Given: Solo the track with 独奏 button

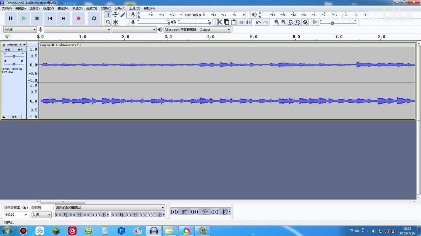Looking at the screenshot, I should (20, 49).
